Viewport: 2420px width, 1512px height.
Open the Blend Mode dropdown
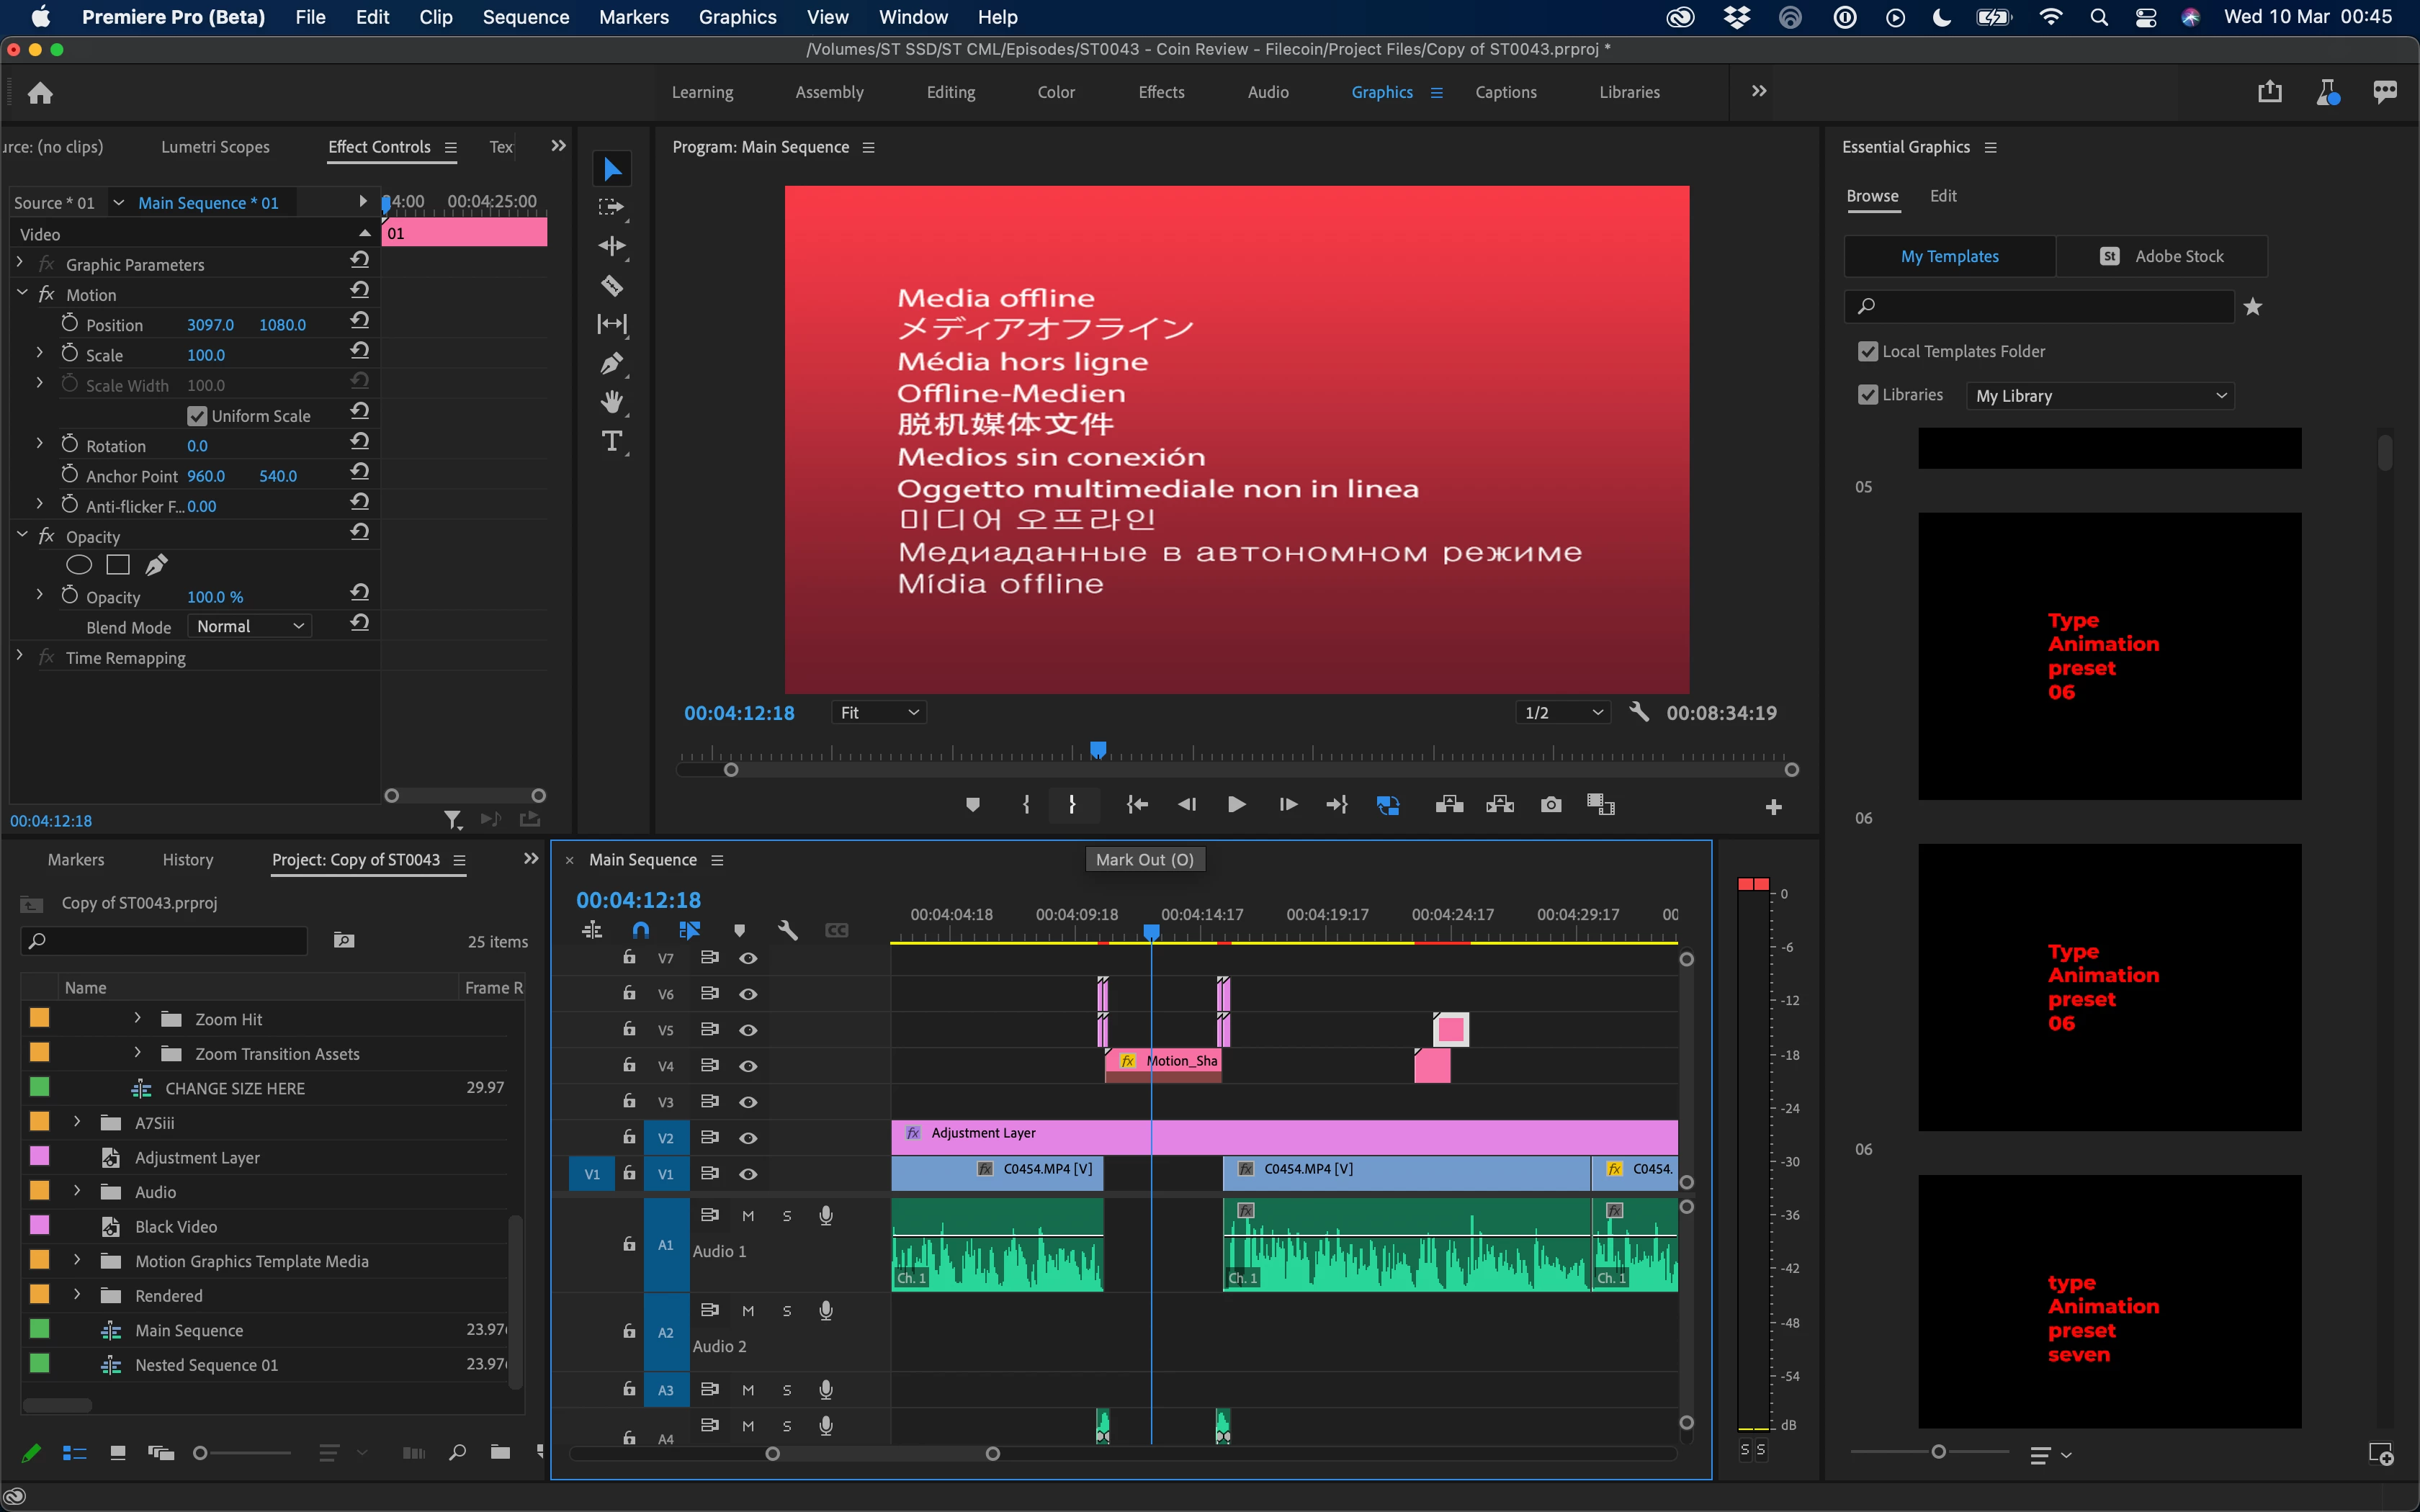pos(250,626)
